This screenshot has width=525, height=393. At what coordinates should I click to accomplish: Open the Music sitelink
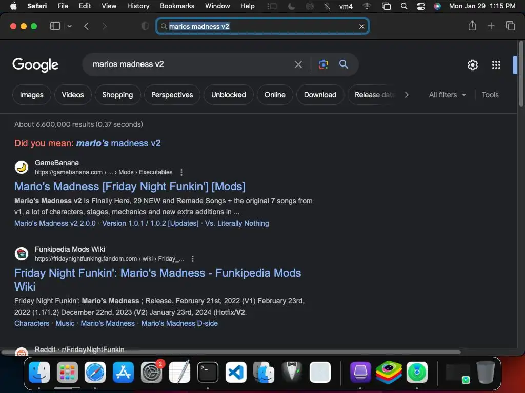65,323
